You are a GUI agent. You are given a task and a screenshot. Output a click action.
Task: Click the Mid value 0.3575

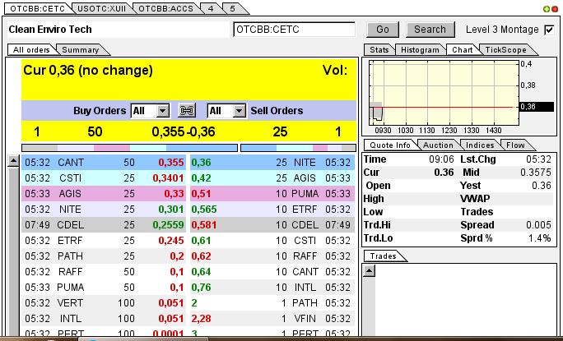(536, 173)
